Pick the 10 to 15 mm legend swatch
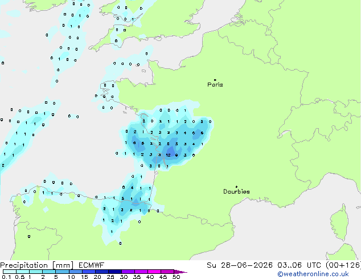Screen dimensions: 361x279 (76, 272)
